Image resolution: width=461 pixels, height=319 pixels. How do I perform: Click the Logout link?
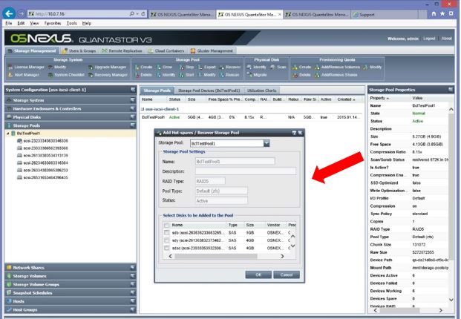tap(430, 39)
